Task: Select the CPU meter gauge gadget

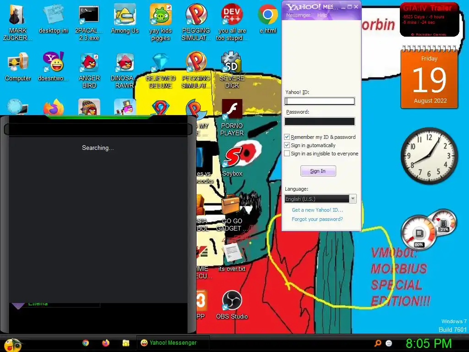Action: pos(420,233)
